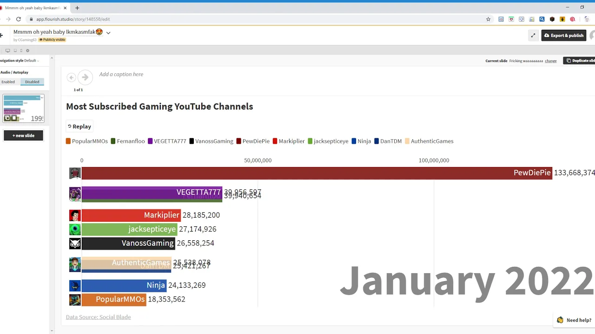The width and height of the screenshot is (595, 334).
Task: Click the Publicly visible badge
Action: (x=52, y=40)
